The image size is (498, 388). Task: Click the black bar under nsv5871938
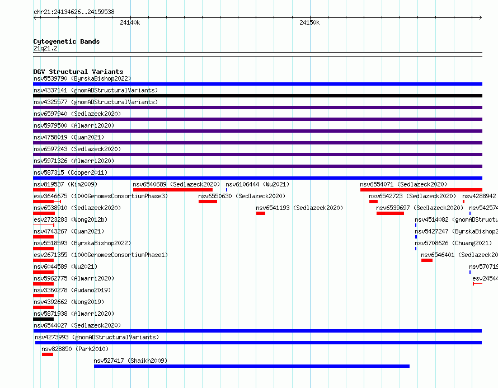point(44,319)
